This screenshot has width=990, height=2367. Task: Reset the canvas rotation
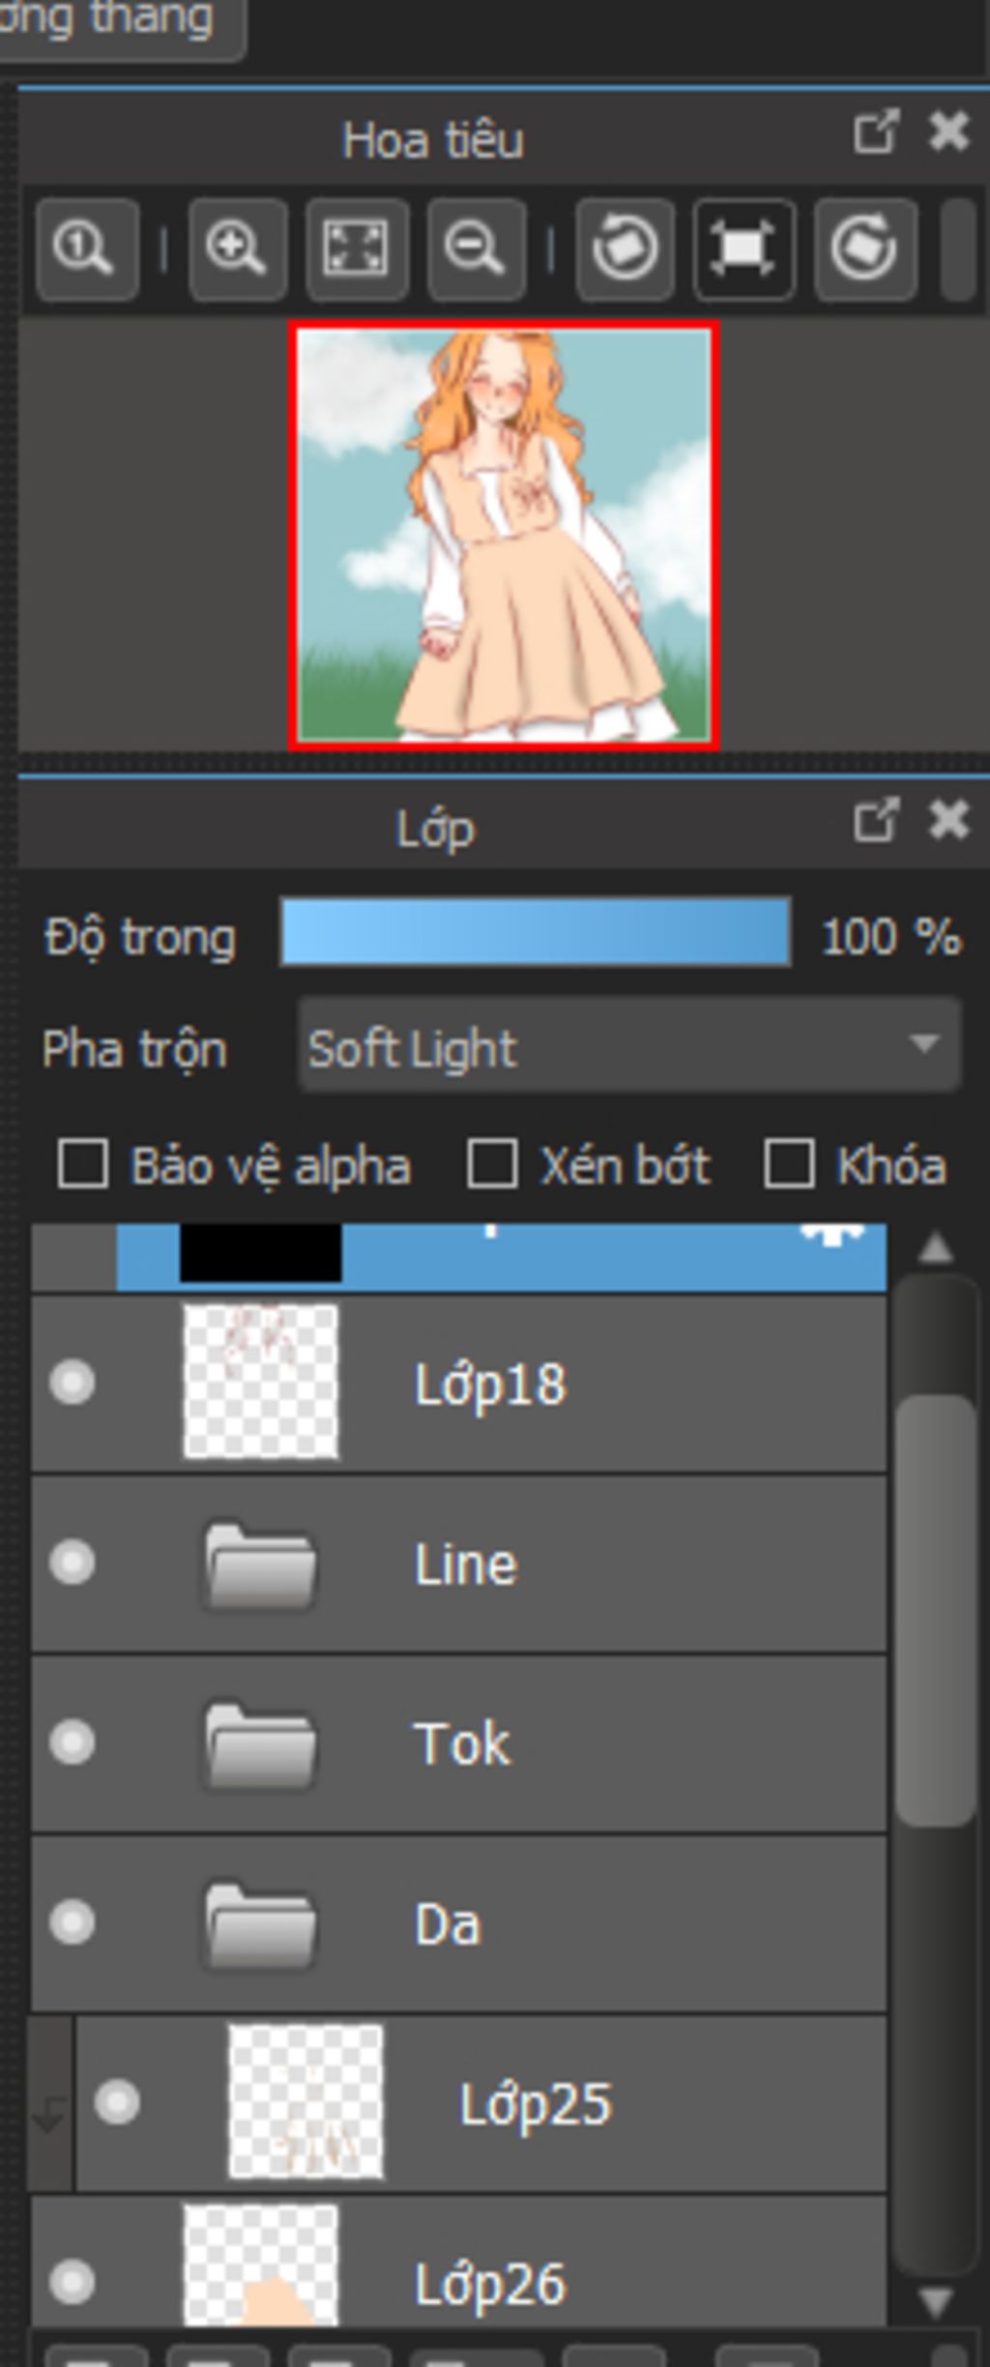[x=743, y=248]
